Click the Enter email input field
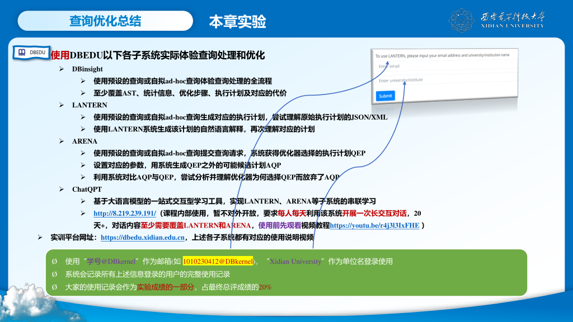Viewport: 573px width, 322px height. (x=446, y=66)
